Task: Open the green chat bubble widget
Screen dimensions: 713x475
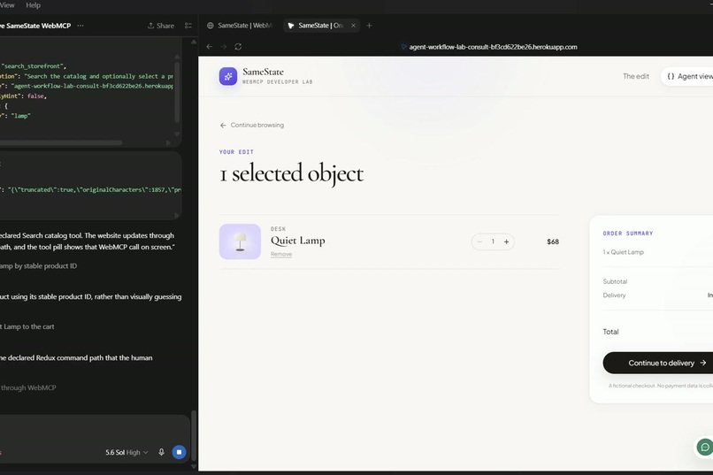Action: pyautogui.click(x=705, y=448)
